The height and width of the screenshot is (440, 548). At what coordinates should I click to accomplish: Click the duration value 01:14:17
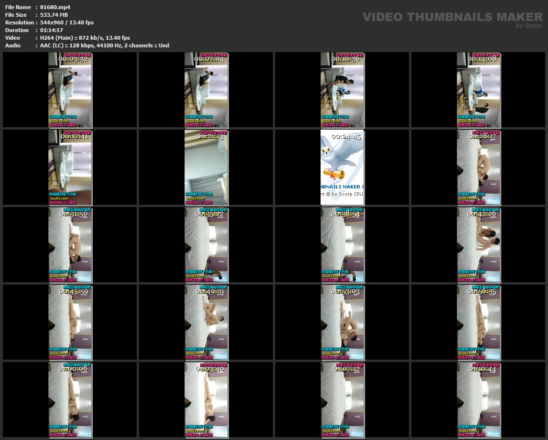point(52,30)
